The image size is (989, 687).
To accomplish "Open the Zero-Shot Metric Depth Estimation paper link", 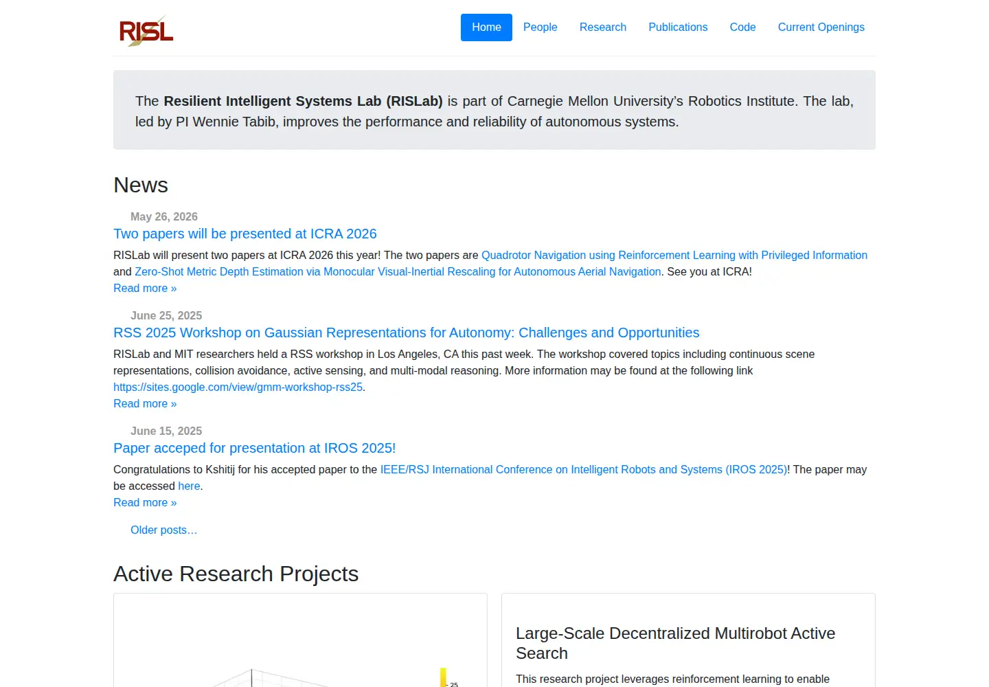I will [398, 271].
